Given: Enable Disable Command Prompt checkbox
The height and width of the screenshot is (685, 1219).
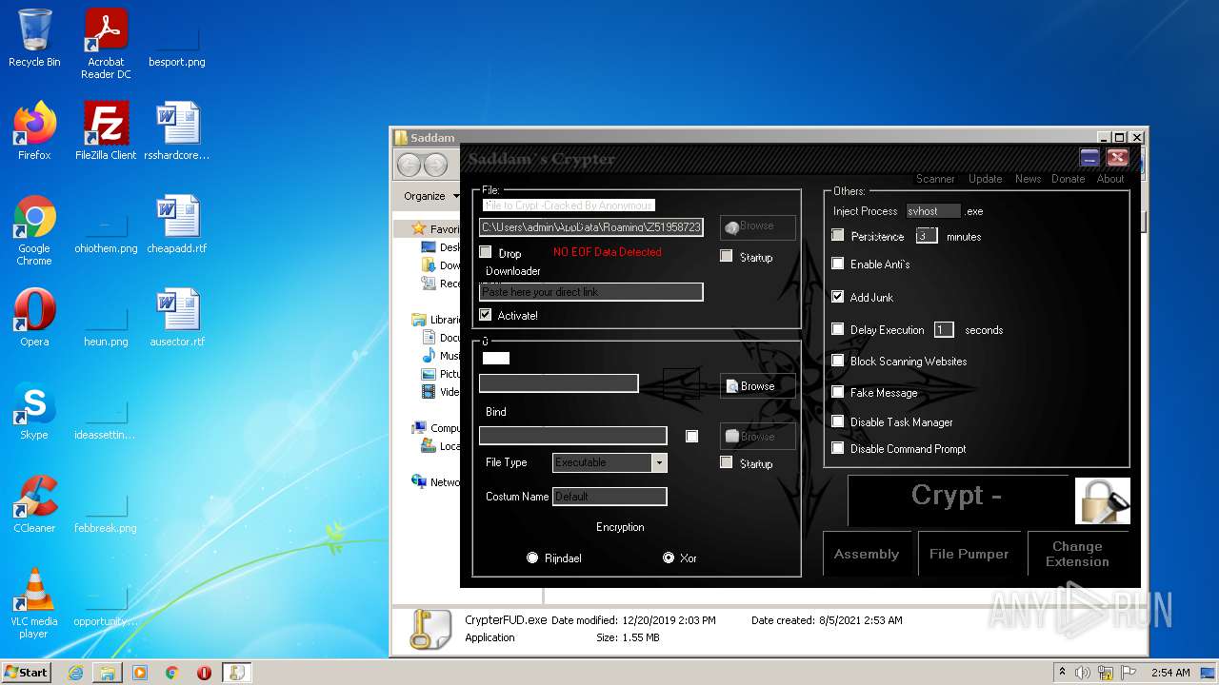Looking at the screenshot, I should point(838,448).
